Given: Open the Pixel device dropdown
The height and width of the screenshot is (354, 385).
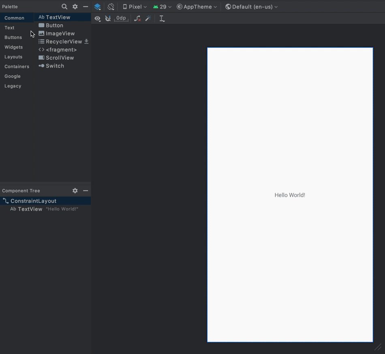Looking at the screenshot, I should point(135,7).
